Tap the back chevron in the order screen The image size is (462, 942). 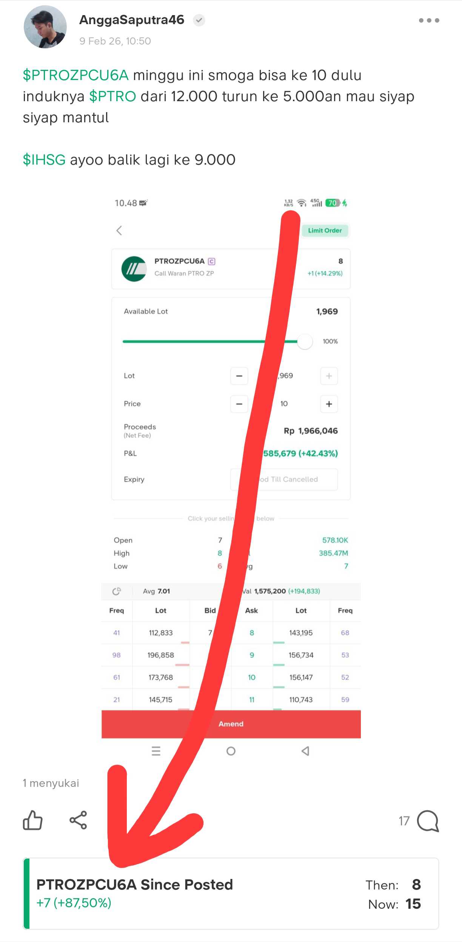119,231
